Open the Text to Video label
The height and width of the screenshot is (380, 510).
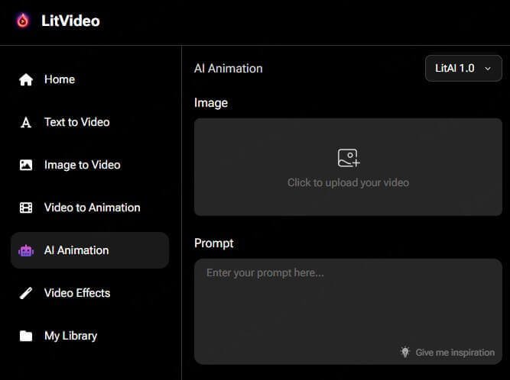(x=76, y=122)
